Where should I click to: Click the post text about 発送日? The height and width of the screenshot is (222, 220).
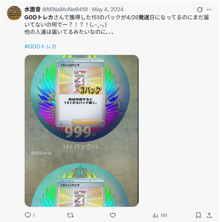pyautogui.click(x=117, y=25)
